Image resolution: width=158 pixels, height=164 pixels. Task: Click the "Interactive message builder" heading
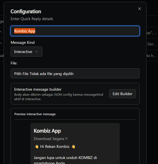(x=38, y=90)
